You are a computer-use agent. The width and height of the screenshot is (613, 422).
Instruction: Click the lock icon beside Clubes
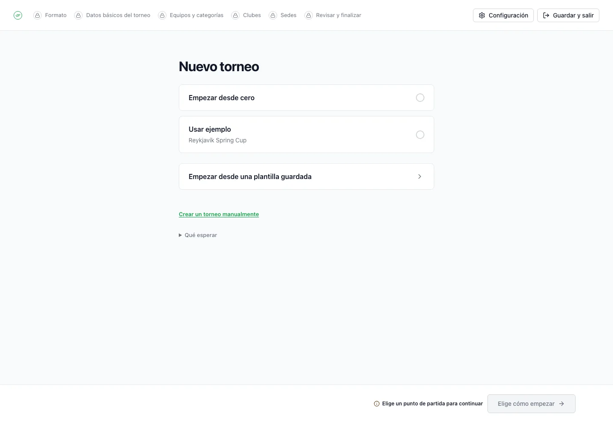[x=235, y=15]
